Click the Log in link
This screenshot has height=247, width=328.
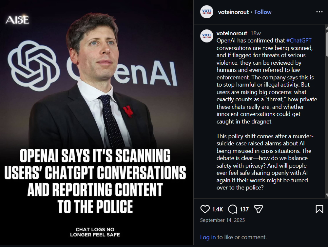208,237
